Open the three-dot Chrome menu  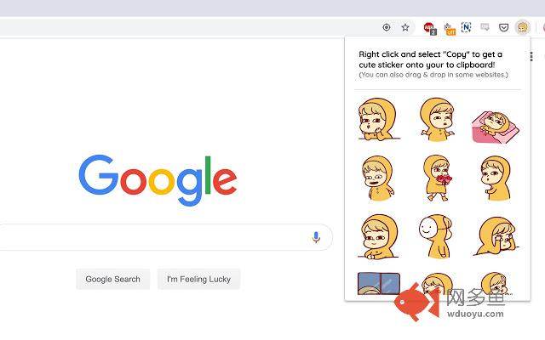(531, 57)
